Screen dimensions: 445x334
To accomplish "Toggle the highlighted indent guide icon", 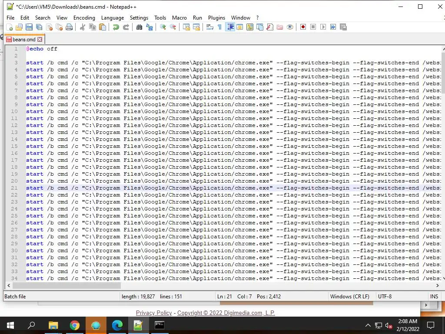I will point(230,27).
